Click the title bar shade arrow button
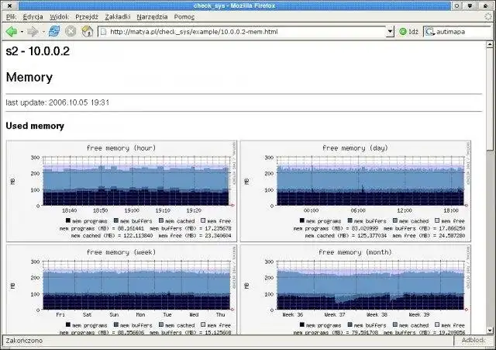Image resolution: width=496 pixels, height=350 pixels. tap(470, 5)
